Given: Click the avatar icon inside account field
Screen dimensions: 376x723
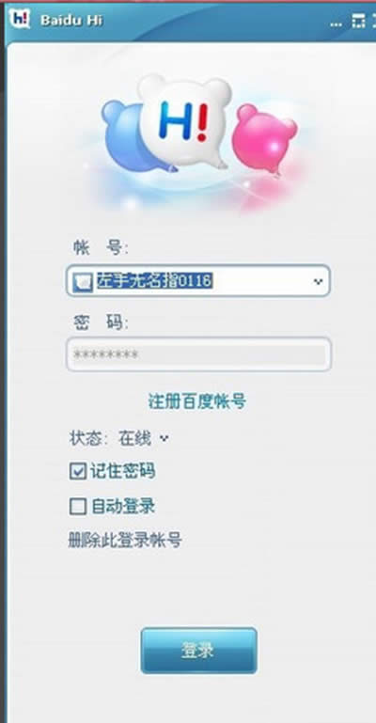Looking at the screenshot, I should (x=84, y=281).
